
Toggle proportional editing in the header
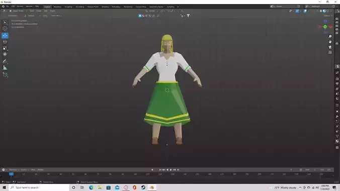tap(178, 11)
